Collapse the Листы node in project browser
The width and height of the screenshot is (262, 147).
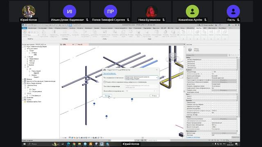[23, 83]
